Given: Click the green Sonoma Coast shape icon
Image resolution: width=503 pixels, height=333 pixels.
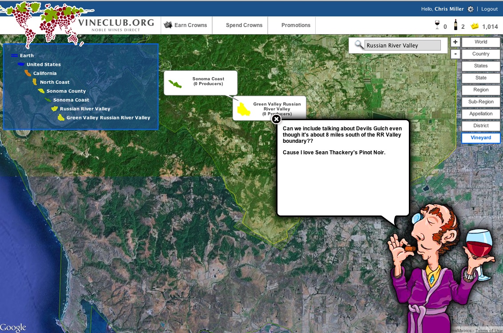Looking at the screenshot, I should [174, 84].
